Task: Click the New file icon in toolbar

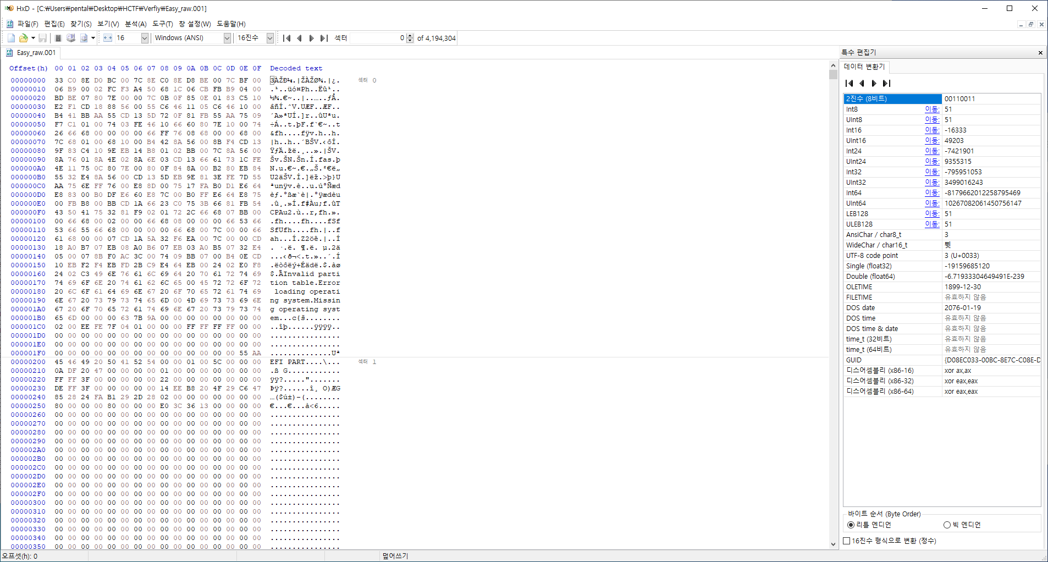Action: pyautogui.click(x=11, y=38)
